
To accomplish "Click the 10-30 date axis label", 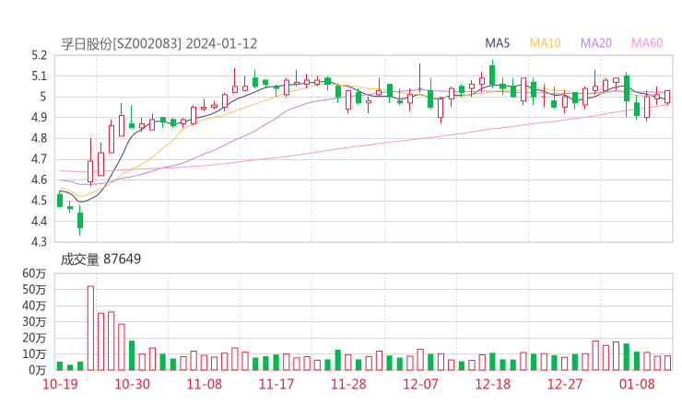I will [132, 384].
